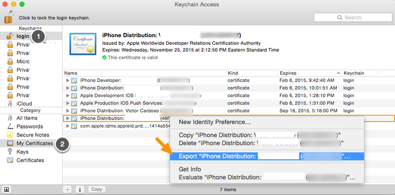
Task: Click iPhone Developer certificate icon
Action: click(x=74, y=80)
